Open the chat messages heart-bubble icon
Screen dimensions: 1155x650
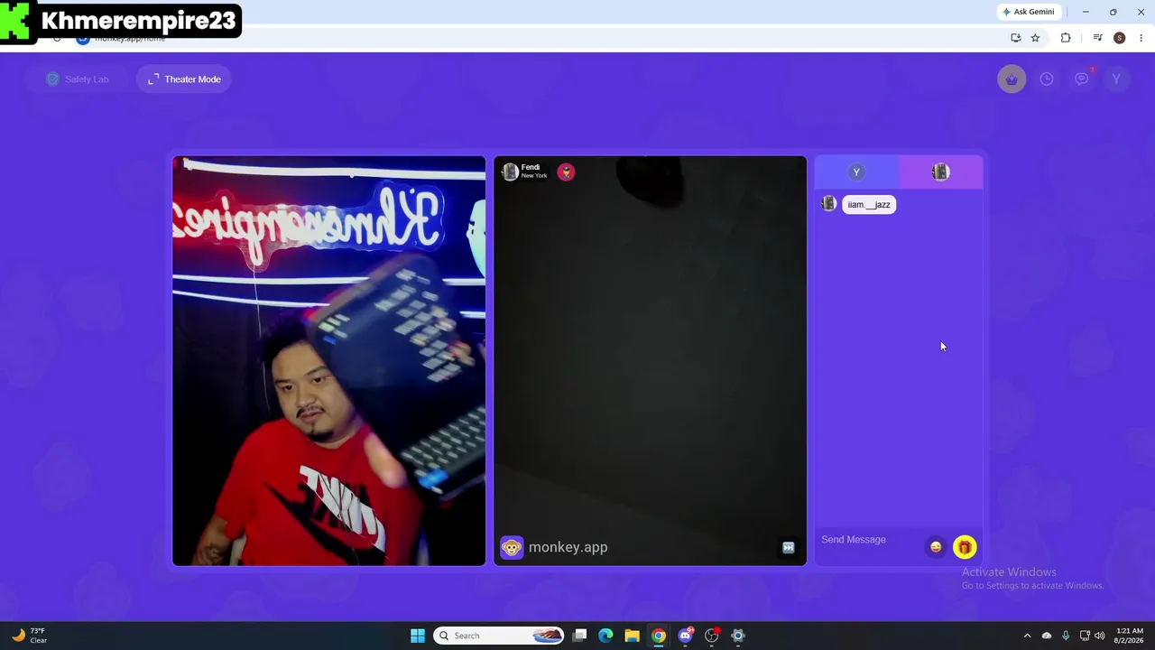pos(1082,79)
